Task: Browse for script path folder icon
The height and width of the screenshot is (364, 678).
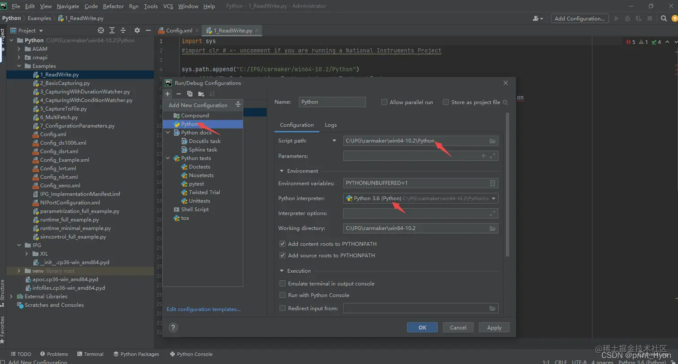Action: [x=492, y=141]
